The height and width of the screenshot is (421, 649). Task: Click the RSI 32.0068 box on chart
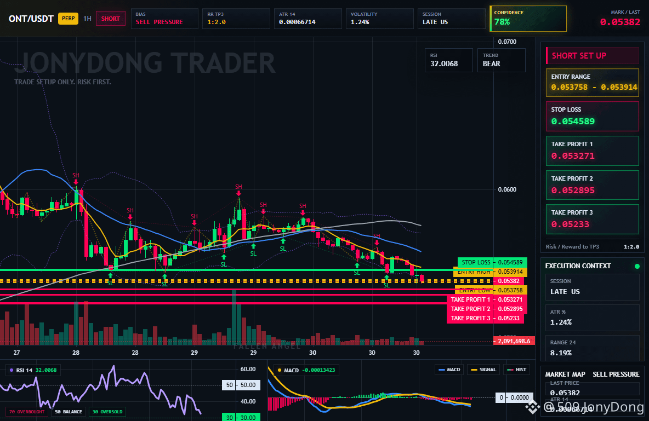tap(449, 60)
